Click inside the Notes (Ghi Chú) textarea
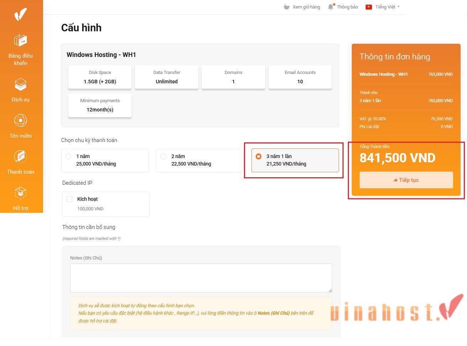467x346 pixels. (x=201, y=278)
